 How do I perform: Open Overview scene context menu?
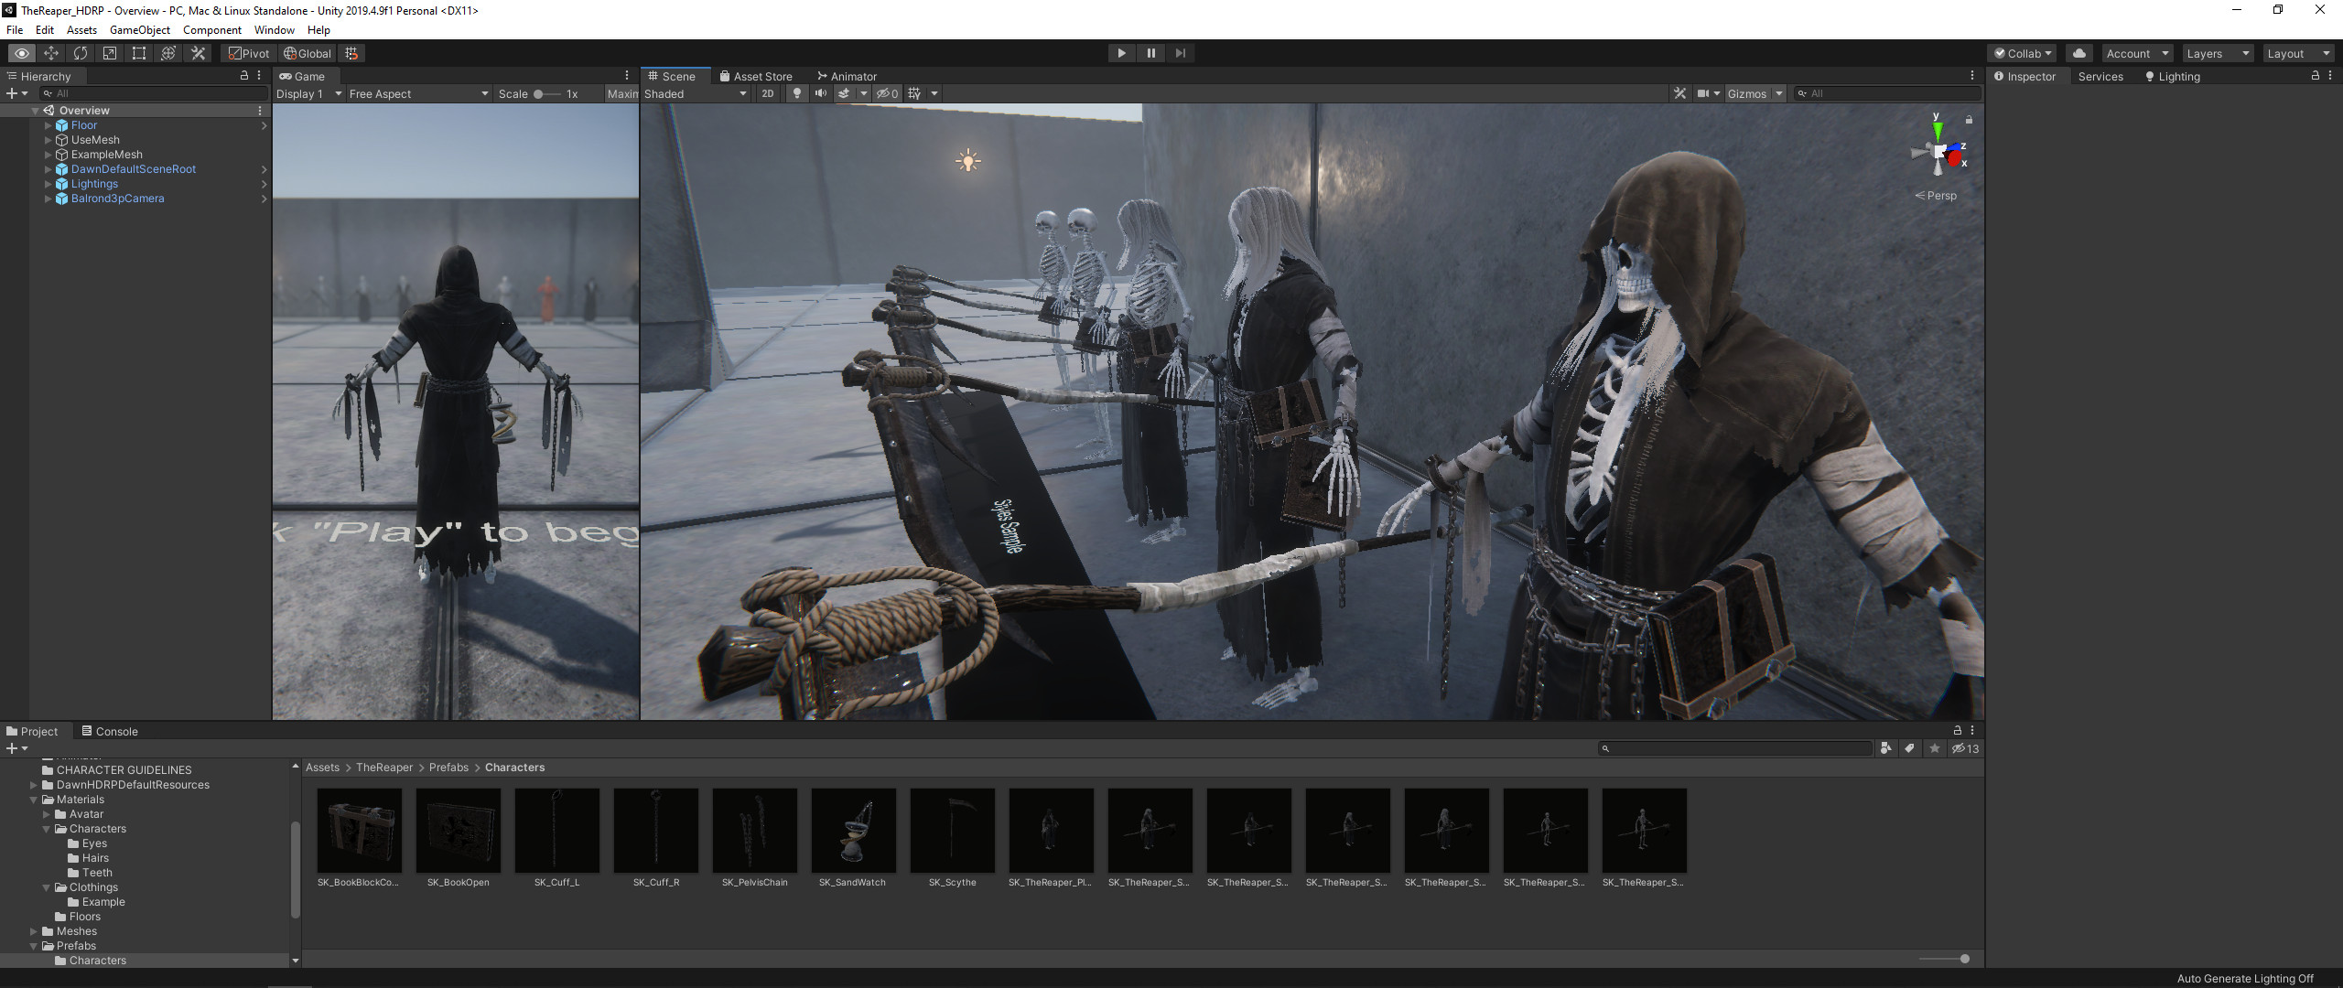pyautogui.click(x=260, y=111)
